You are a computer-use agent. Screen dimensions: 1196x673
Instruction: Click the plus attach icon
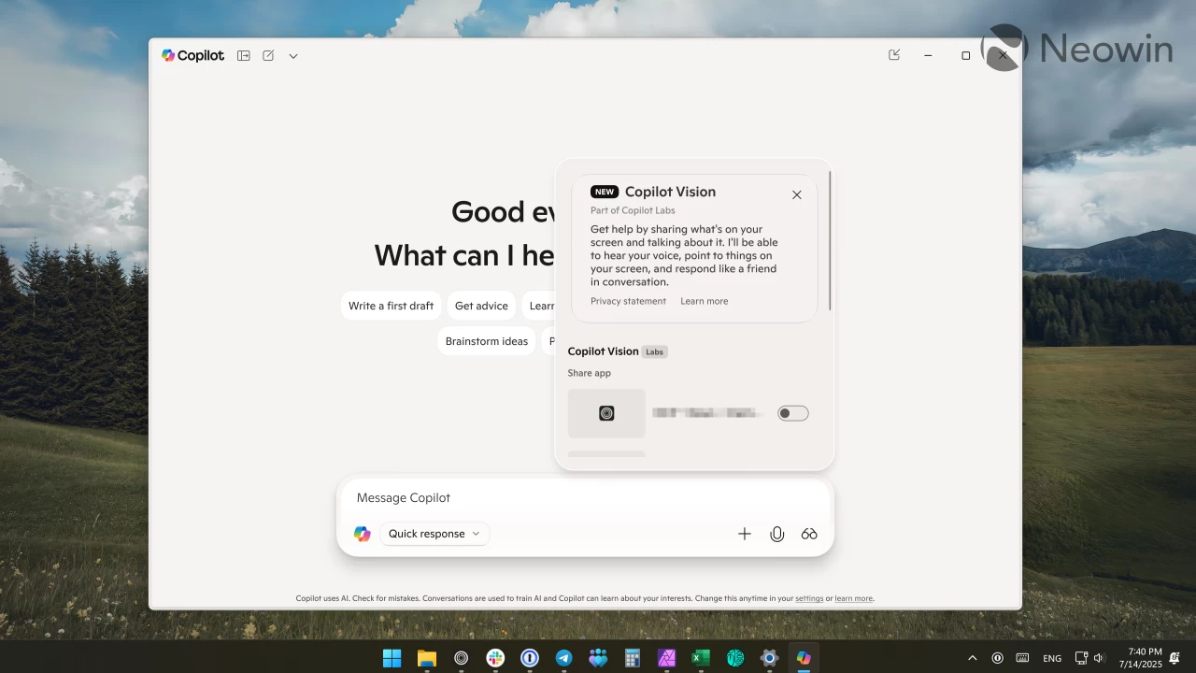pos(745,534)
